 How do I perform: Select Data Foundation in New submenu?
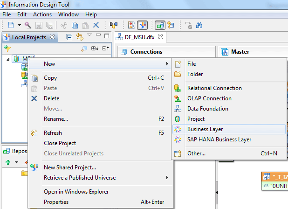click(229, 109)
